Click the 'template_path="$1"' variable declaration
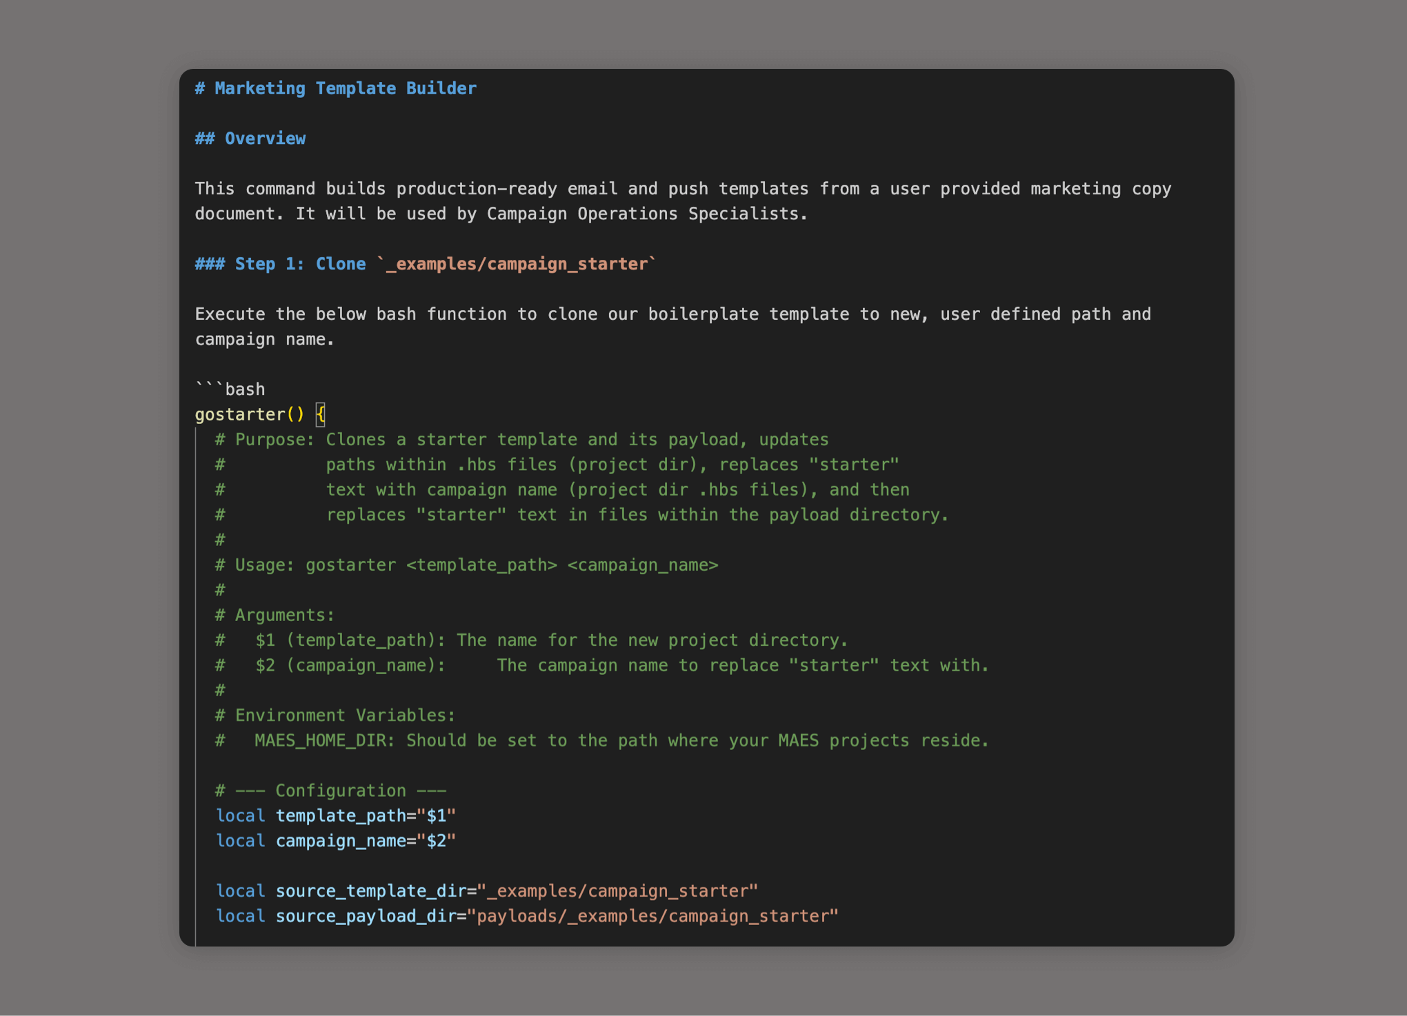1407x1016 pixels. click(x=366, y=816)
